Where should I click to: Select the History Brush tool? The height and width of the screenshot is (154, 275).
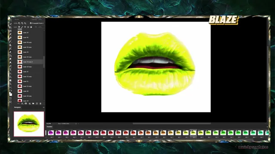pos(10,48)
